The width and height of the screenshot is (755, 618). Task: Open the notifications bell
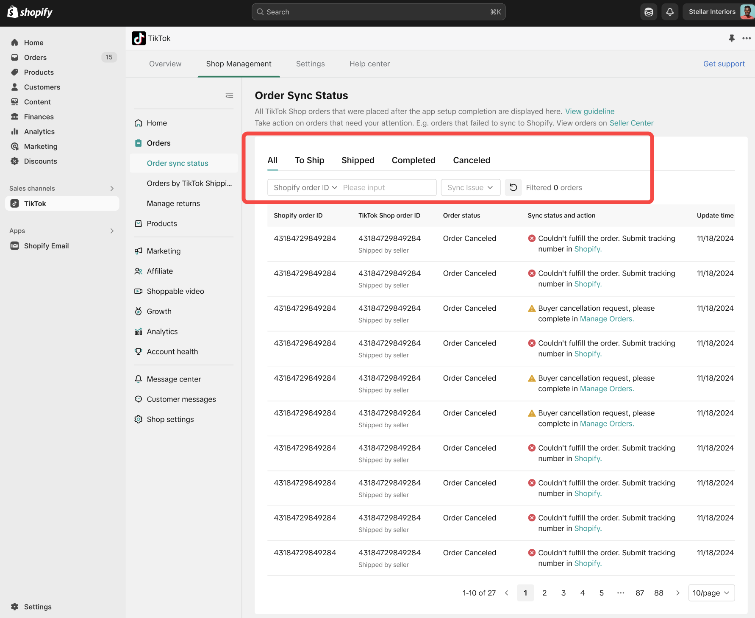670,12
